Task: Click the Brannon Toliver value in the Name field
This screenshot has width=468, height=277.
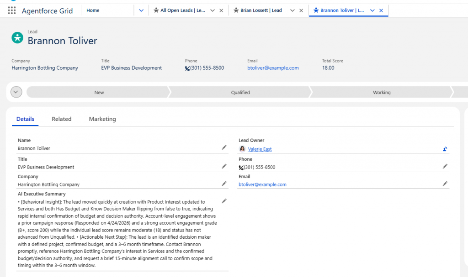Action: (x=34, y=148)
